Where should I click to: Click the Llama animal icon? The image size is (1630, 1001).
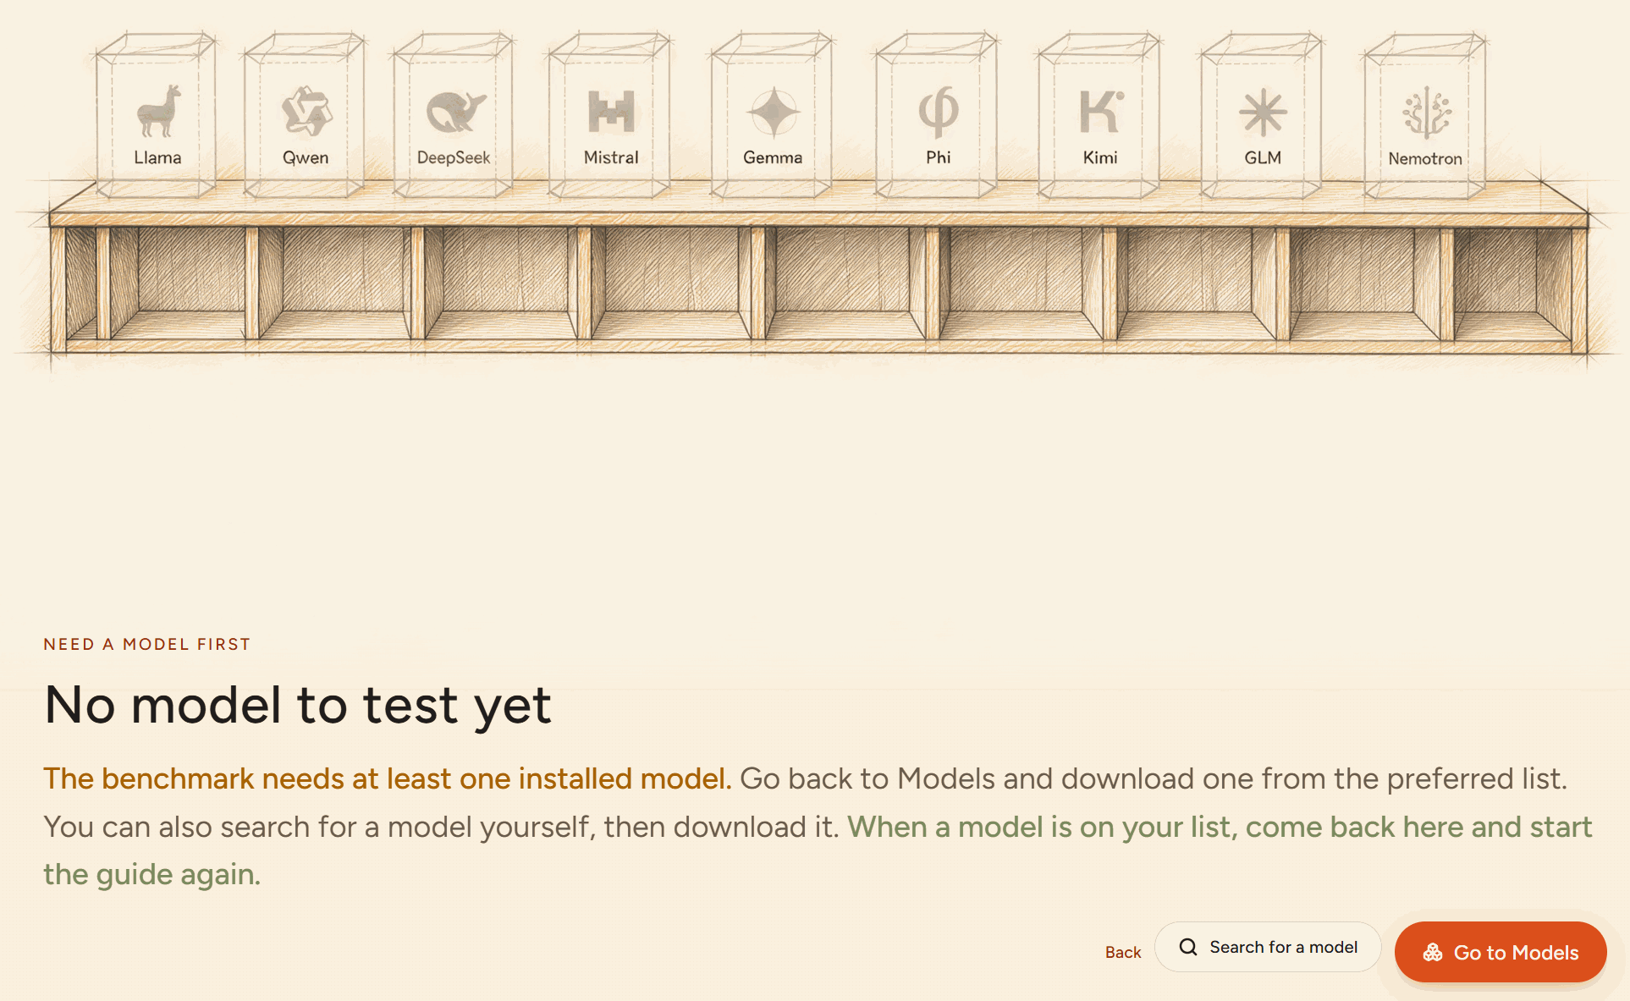point(159,111)
